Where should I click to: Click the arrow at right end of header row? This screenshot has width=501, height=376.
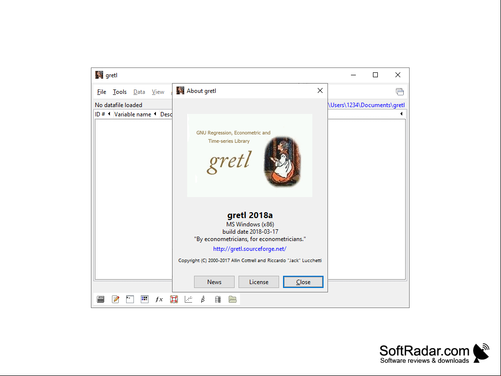click(x=401, y=114)
